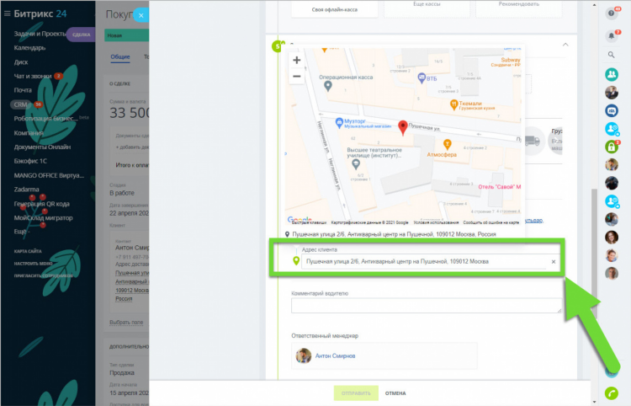631x406 pixels.
Task: Expand the Еще menu item
Action: click(22, 232)
